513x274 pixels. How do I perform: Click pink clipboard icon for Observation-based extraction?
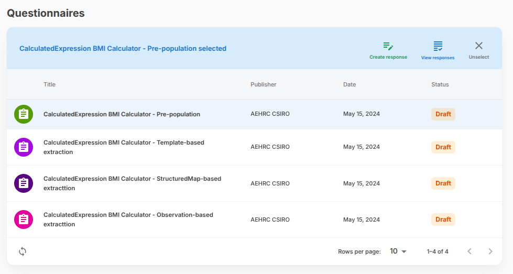[24, 220]
